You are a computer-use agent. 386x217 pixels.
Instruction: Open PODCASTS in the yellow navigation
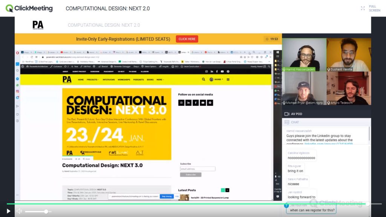(x=138, y=80)
